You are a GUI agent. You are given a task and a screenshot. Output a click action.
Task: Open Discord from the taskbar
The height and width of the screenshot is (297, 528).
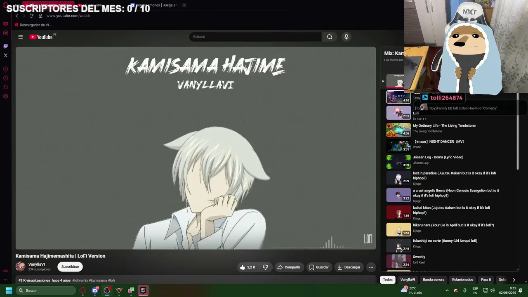click(x=95, y=290)
